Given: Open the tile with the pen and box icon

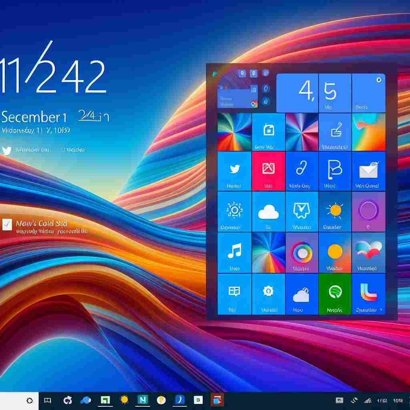Looking at the screenshot, I should tap(335, 132).
